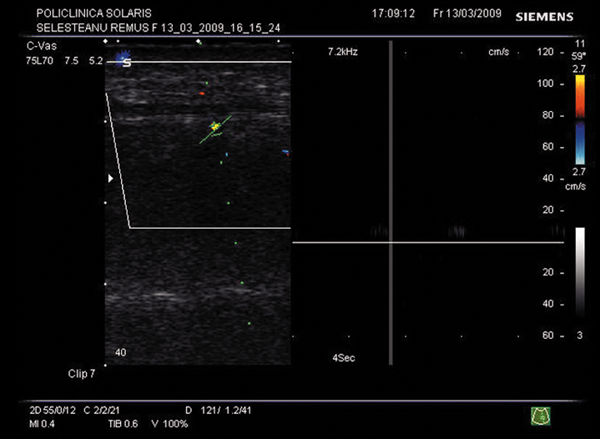Click the red flow spot above sample gate
Image resolution: width=600 pixels, height=439 pixels.
click(202, 94)
